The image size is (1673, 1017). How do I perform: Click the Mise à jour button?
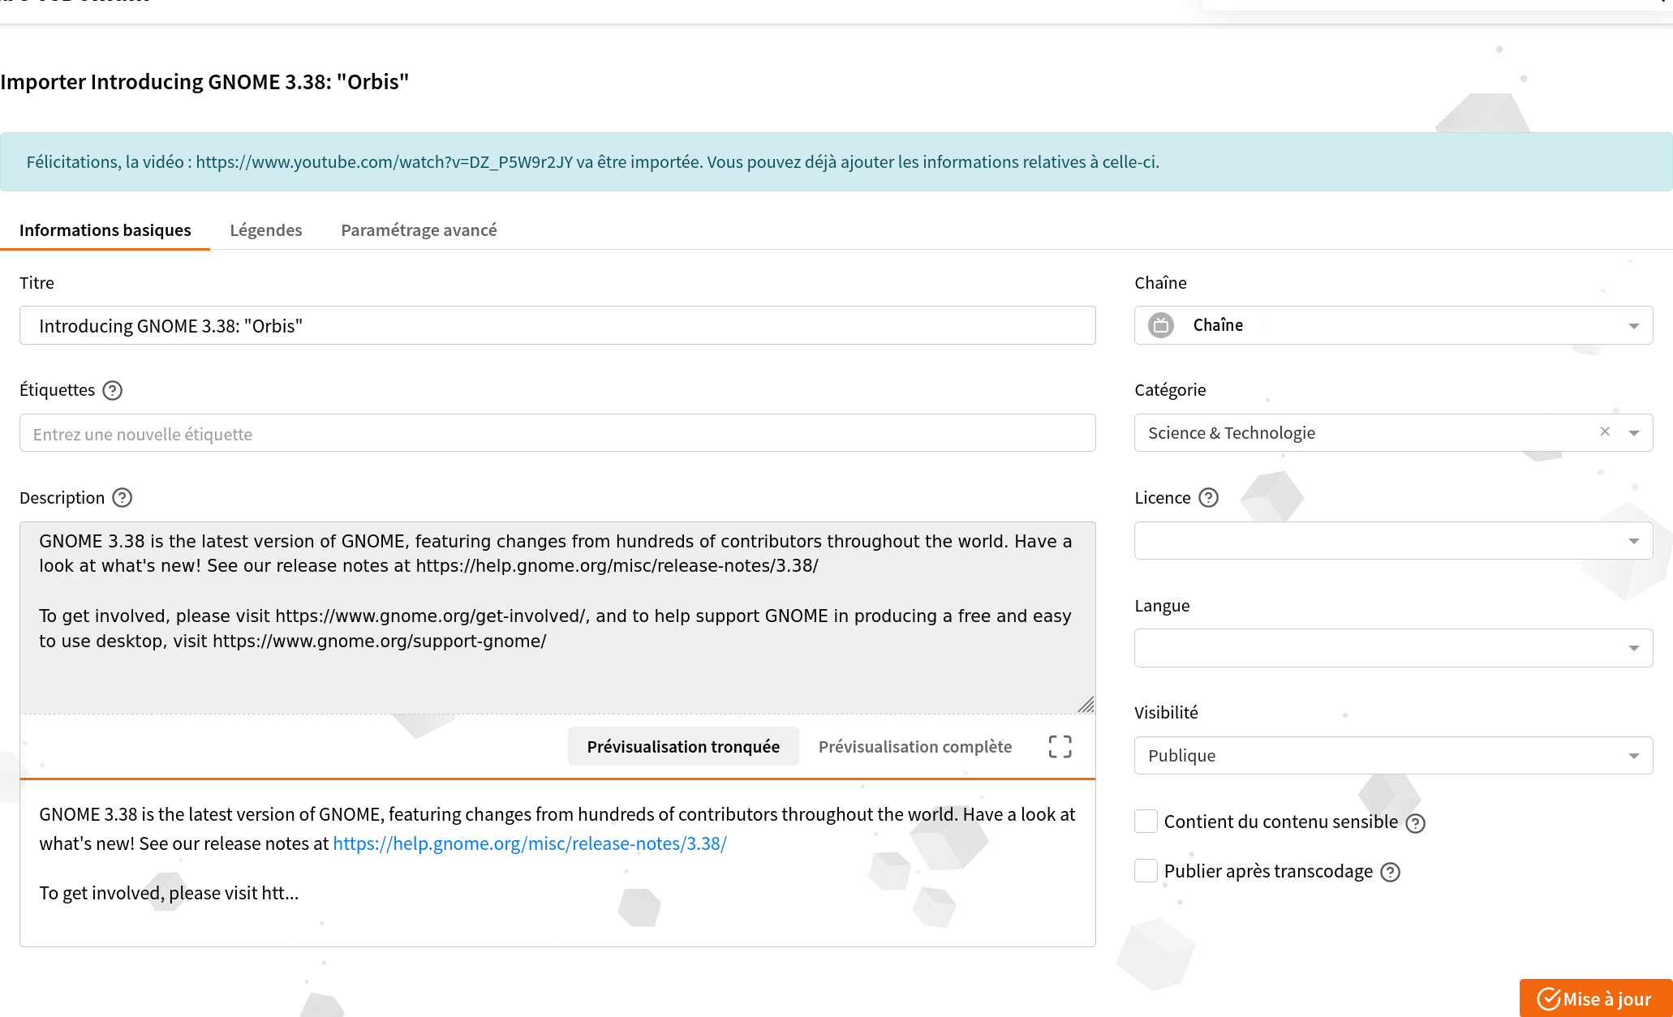coord(1595,998)
